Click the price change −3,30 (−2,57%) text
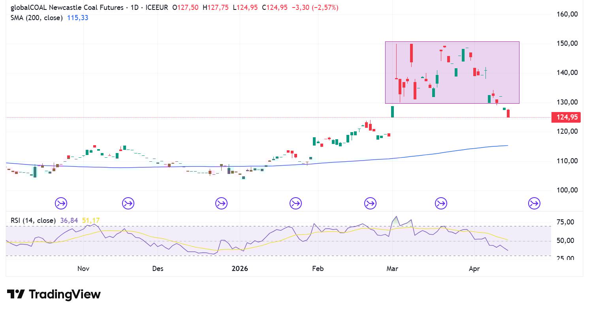This screenshot has width=589, height=312. click(x=314, y=7)
